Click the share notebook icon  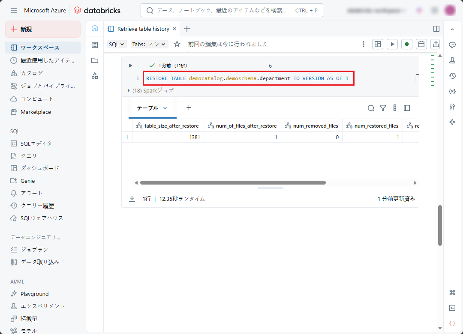(x=436, y=44)
